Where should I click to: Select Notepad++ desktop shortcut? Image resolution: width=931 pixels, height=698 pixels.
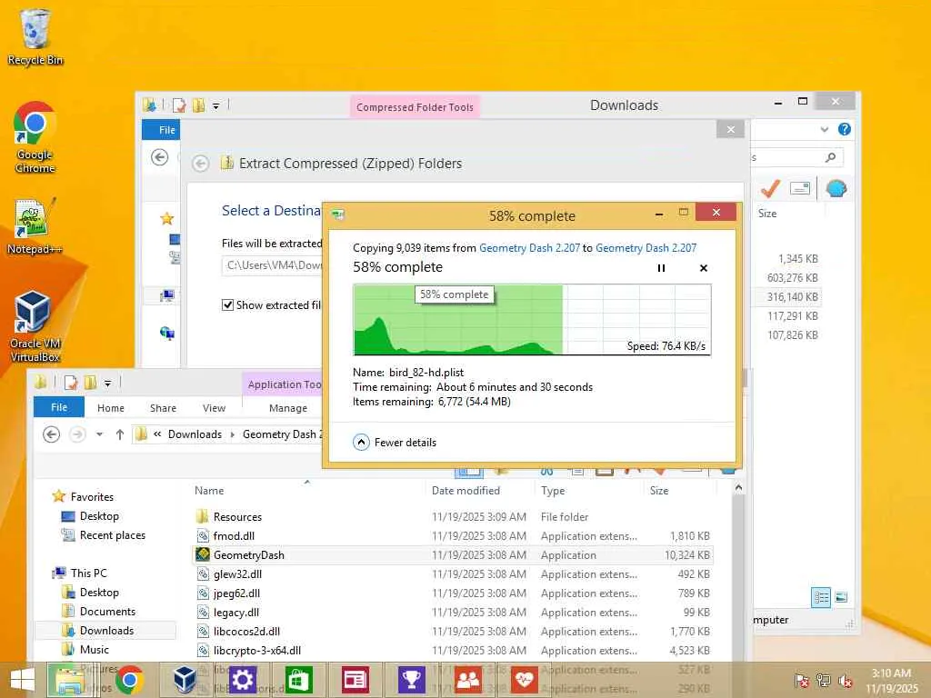coord(35,225)
